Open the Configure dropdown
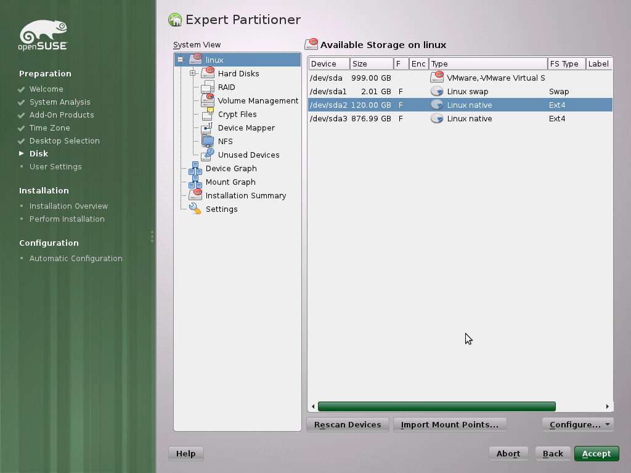This screenshot has height=473, width=631. [578, 424]
